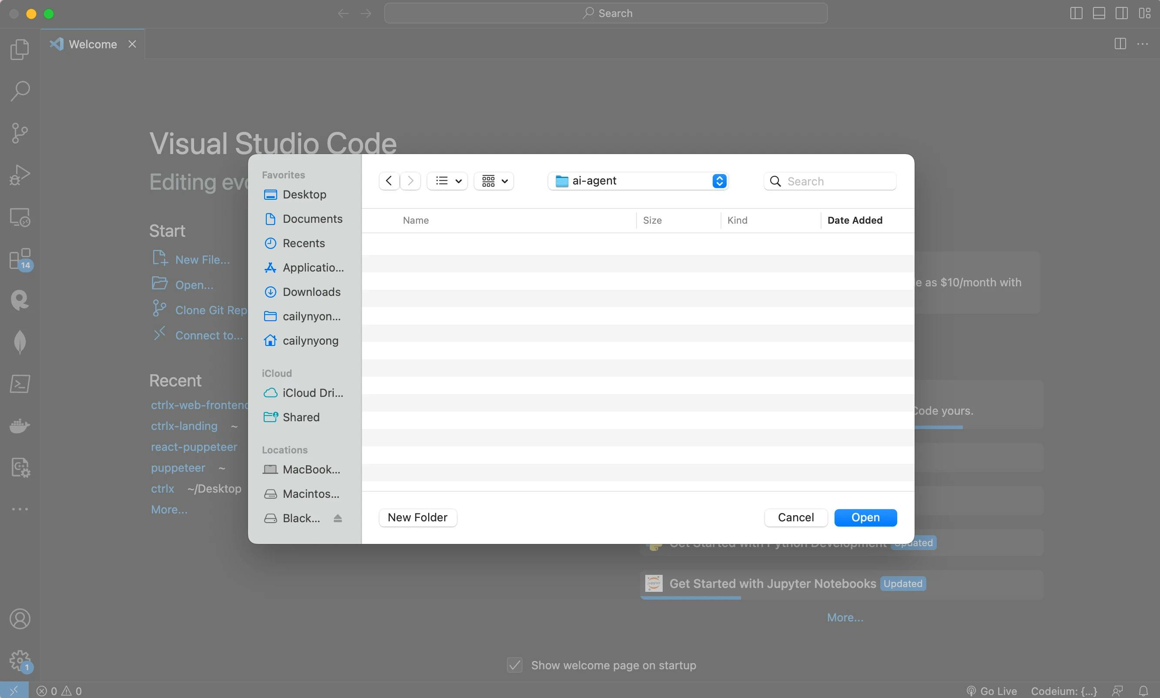Open the Remote Explorer icon
The image size is (1160, 698).
(x=19, y=217)
